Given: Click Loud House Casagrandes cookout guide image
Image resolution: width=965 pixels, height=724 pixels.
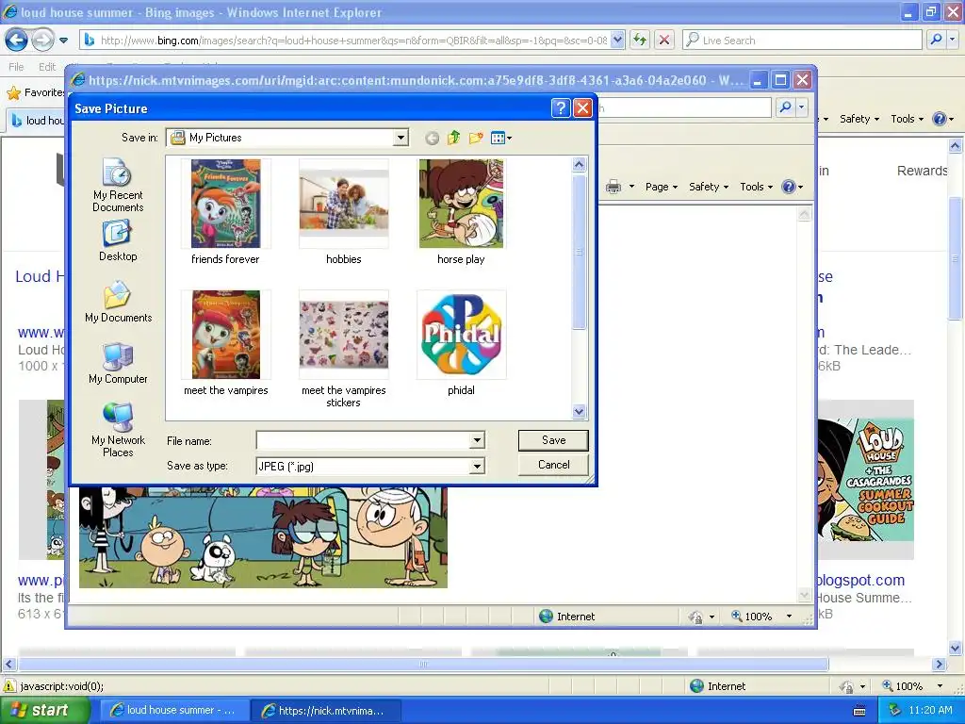Looking at the screenshot, I should [865, 479].
